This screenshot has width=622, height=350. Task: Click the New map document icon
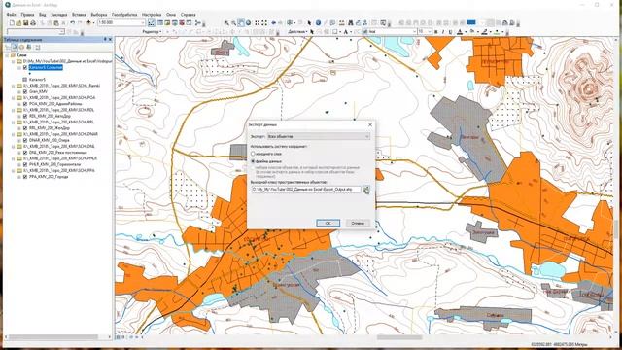tap(12, 23)
